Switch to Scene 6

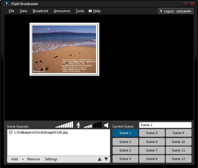[x=152, y=142]
